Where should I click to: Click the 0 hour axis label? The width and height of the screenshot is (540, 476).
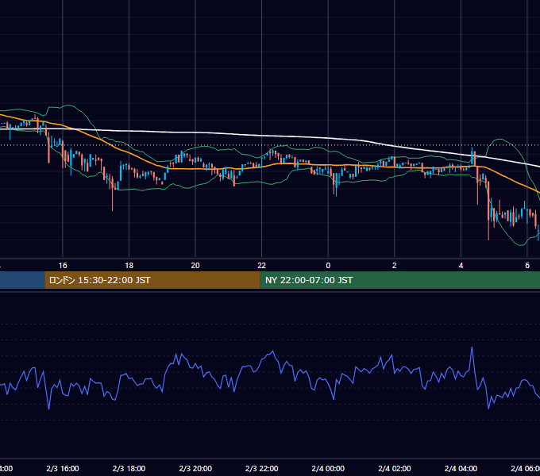pos(328,266)
